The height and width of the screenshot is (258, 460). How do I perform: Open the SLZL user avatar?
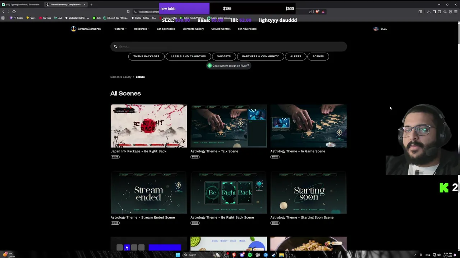coord(376,29)
